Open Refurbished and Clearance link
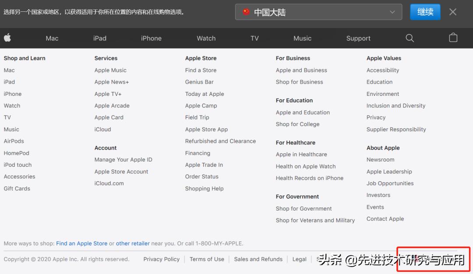The width and height of the screenshot is (473, 274). pos(220,141)
